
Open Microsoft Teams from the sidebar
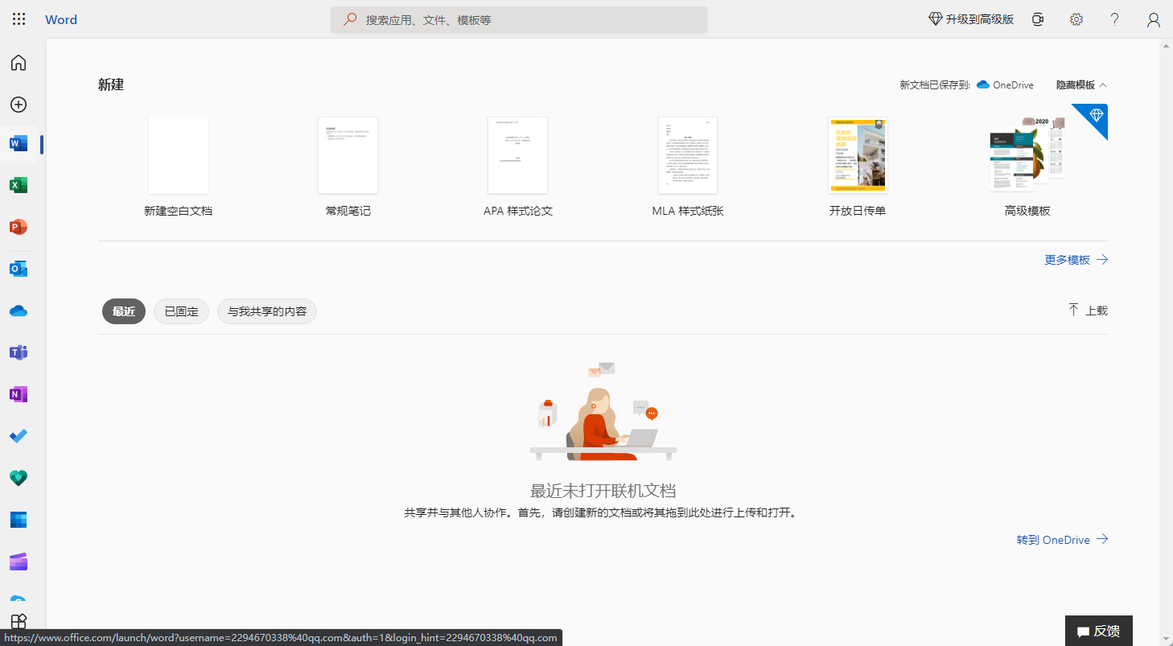18,352
